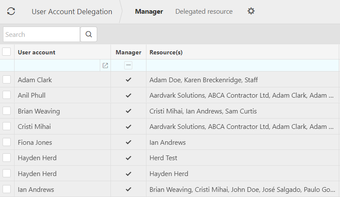This screenshot has width=340, height=197.
Task: Click the manager checkmark for Brian Weaving
Action: point(128,111)
